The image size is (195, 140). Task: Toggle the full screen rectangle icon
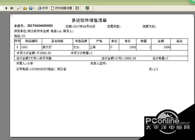tap(77, 8)
